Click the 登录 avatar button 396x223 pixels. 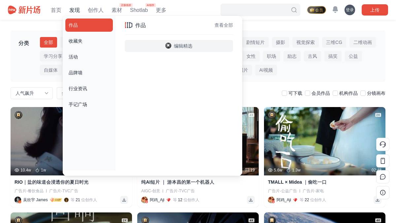click(350, 10)
